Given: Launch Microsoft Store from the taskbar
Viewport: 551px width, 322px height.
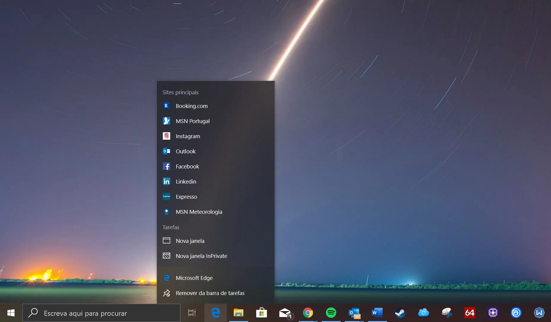Looking at the screenshot, I should tap(262, 313).
